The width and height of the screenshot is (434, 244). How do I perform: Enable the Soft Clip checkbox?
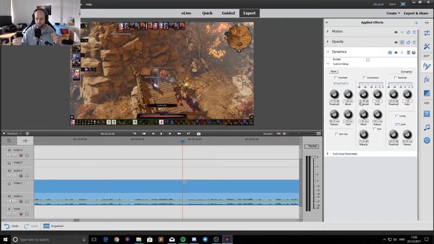(x=336, y=134)
